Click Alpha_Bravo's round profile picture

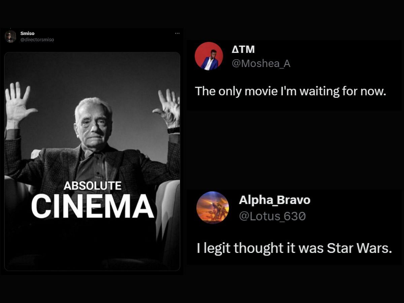[x=212, y=208]
